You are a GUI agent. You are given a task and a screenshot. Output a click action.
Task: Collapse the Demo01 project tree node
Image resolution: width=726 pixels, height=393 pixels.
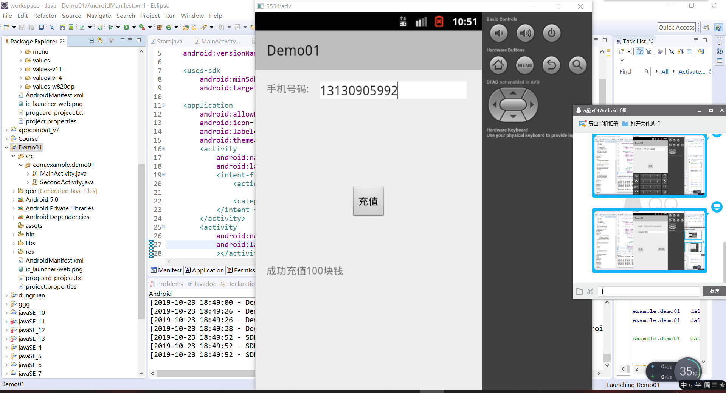(6, 148)
